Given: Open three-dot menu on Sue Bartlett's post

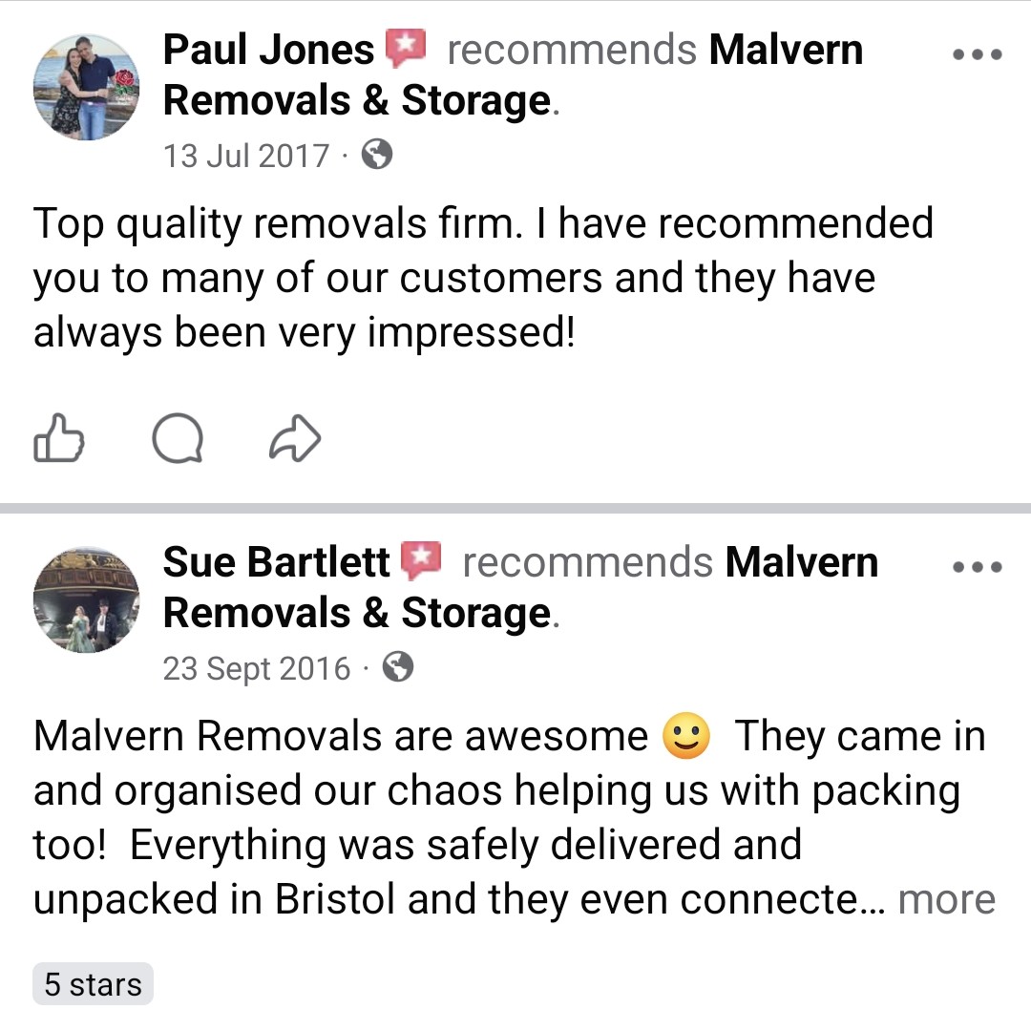Looking at the screenshot, I should click(x=978, y=567).
